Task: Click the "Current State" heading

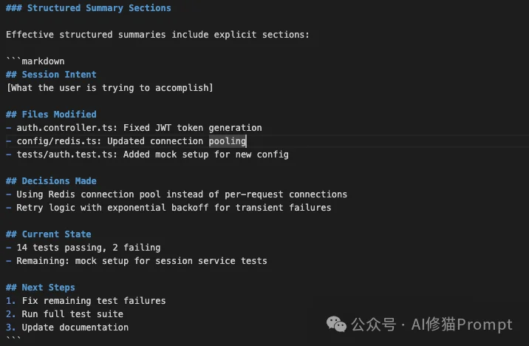Action: pyautogui.click(x=56, y=234)
